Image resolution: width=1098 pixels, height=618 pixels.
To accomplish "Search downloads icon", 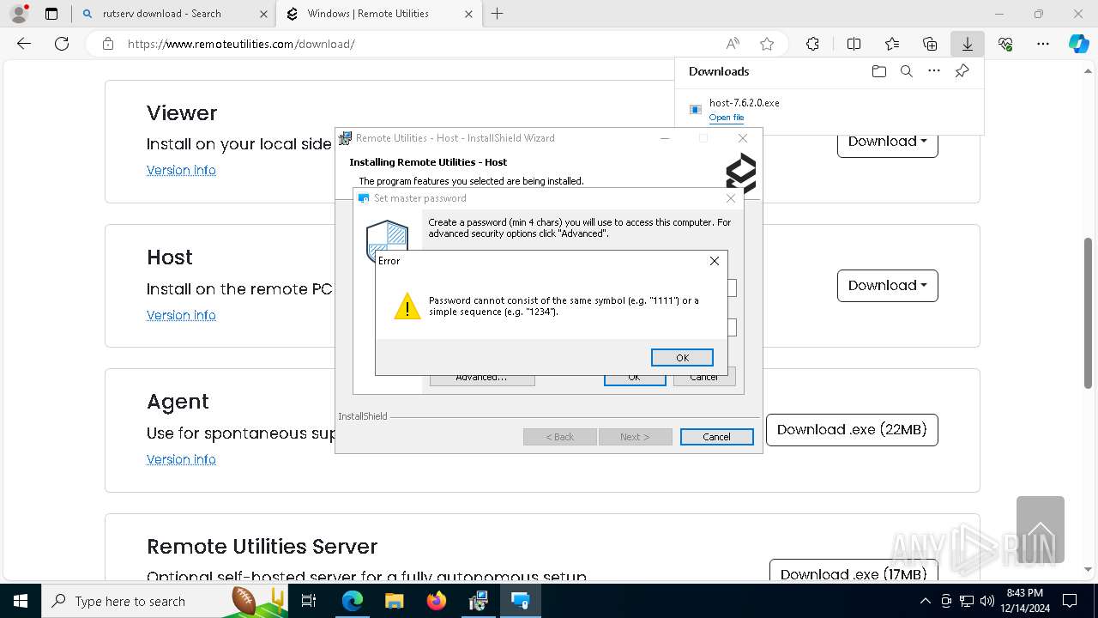I will 907,71.
